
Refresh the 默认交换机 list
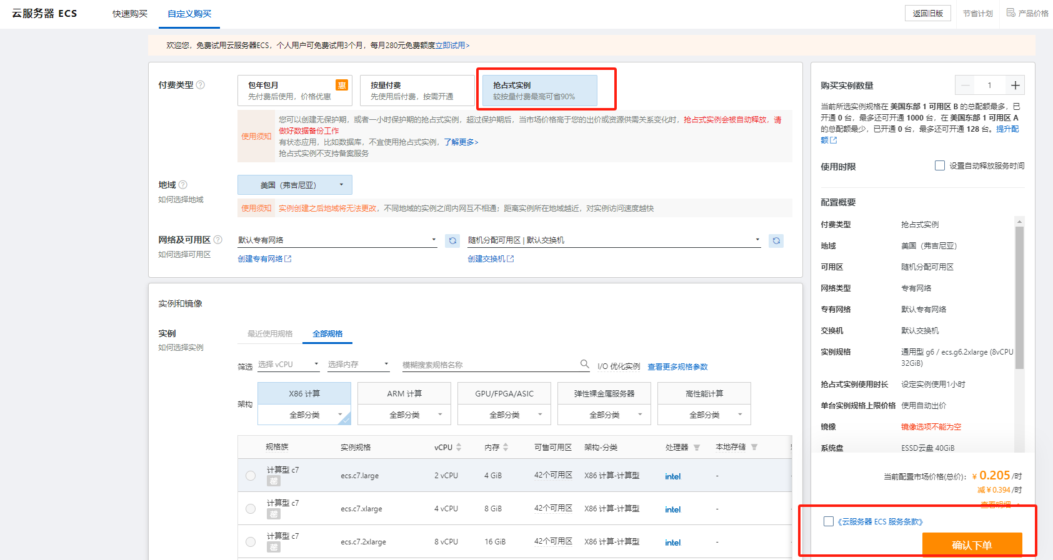pos(776,240)
